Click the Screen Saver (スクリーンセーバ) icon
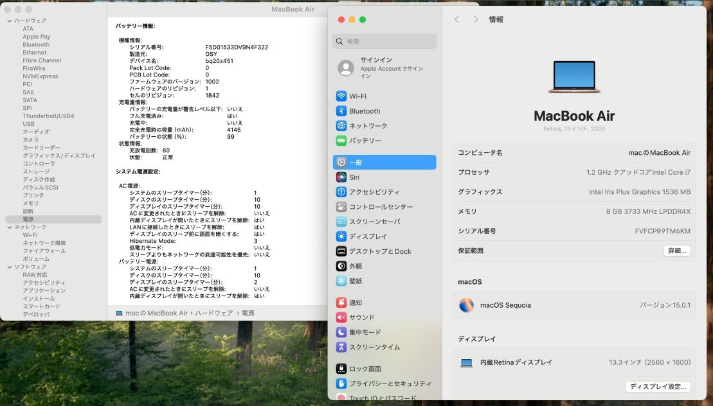Screen dimensions: 713x406 tap(341, 222)
